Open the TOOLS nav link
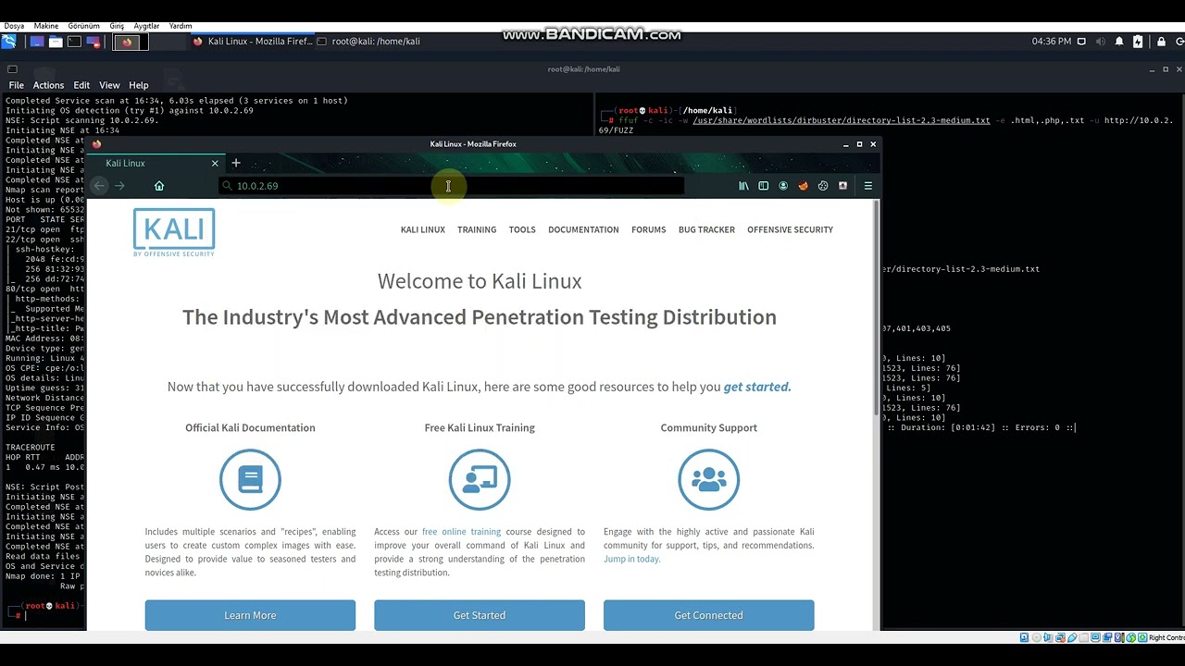Image resolution: width=1185 pixels, height=666 pixels. click(522, 229)
